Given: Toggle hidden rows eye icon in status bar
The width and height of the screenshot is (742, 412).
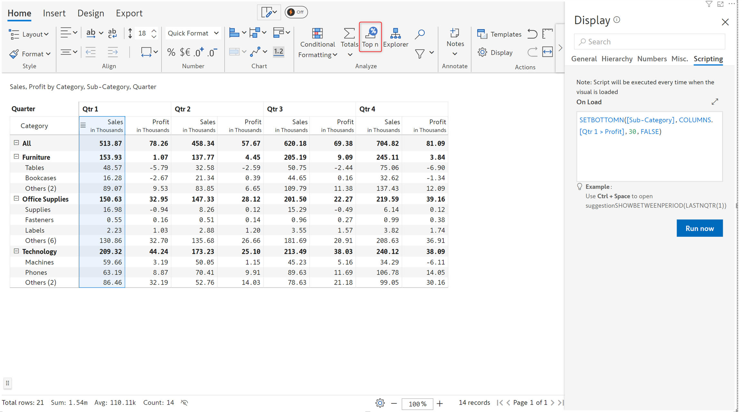Looking at the screenshot, I should [x=184, y=402].
